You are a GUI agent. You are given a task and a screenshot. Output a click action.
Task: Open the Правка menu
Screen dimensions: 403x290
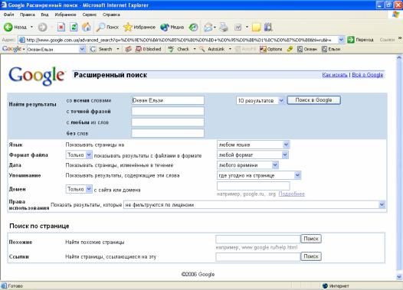click(28, 15)
